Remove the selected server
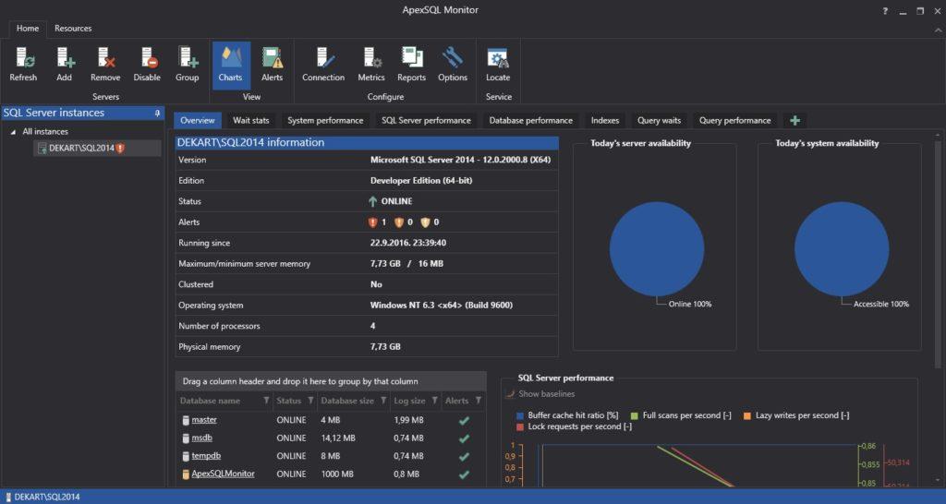The width and height of the screenshot is (946, 504). pos(105,66)
